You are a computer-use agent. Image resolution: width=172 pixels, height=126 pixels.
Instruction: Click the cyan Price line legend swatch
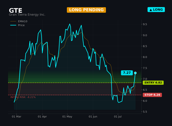13,25
